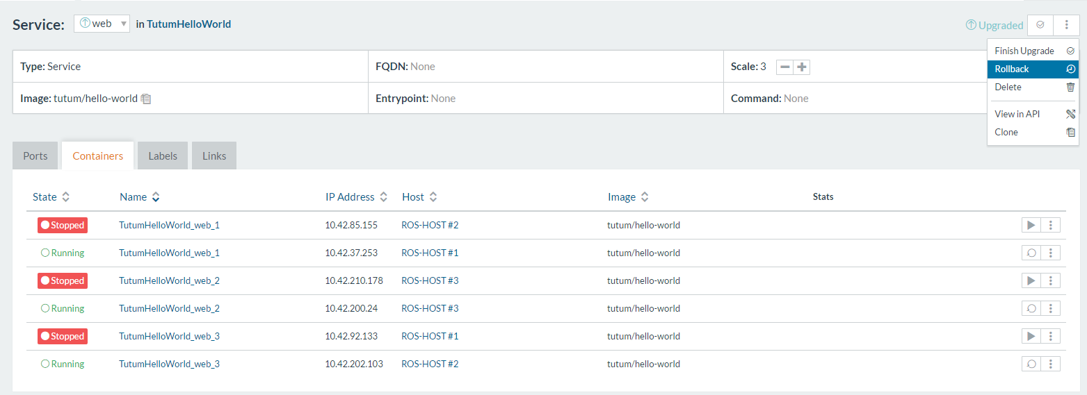The image size is (1087, 395).
Task: Copy image name tutum/hello-world clipboard icon
Action: point(146,99)
